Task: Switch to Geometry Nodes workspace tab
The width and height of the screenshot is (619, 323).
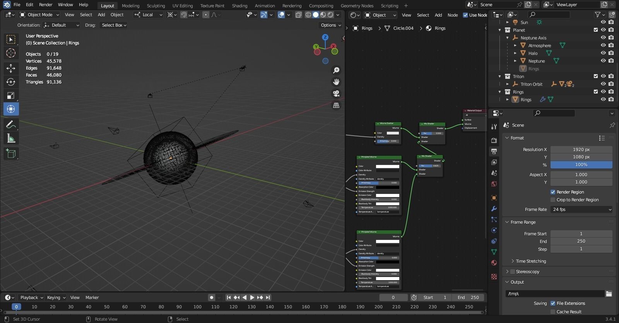Action: (x=357, y=5)
